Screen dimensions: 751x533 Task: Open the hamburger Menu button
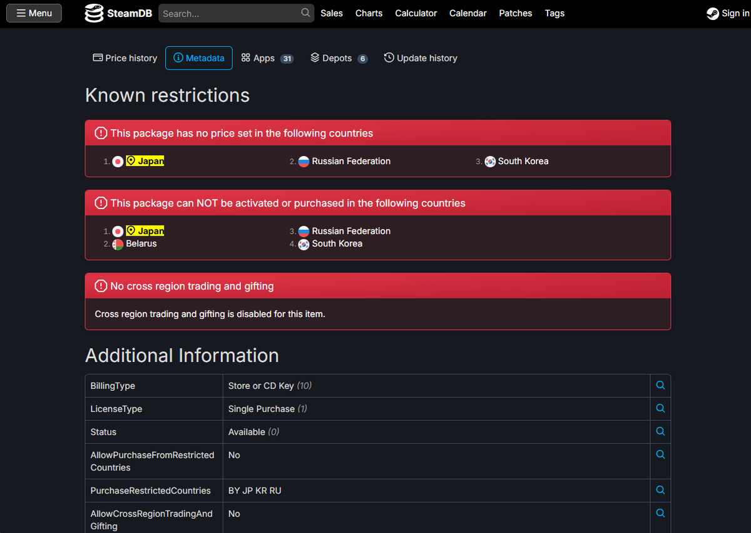point(34,13)
